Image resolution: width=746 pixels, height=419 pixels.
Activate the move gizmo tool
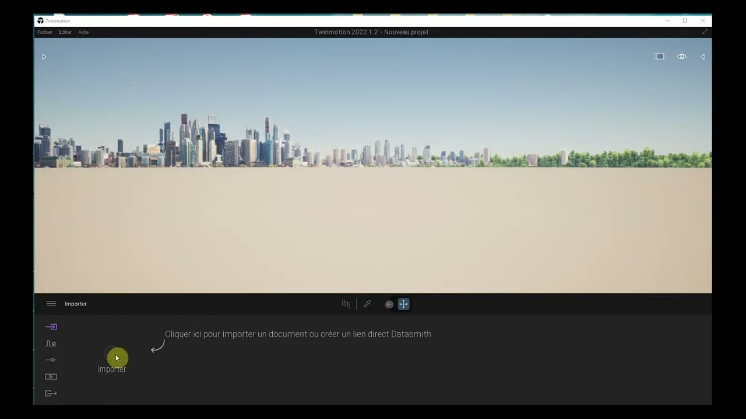pyautogui.click(x=403, y=304)
